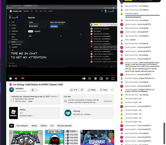Save the video to a playlist

pyautogui.click(x=104, y=90)
